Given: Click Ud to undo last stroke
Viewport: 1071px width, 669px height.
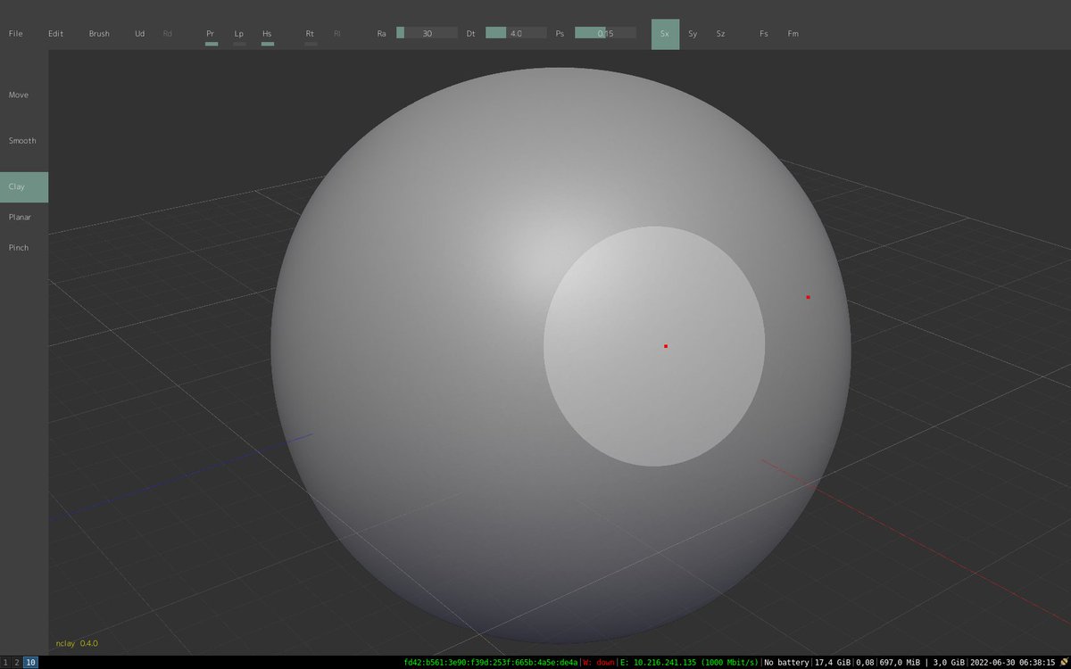Looking at the screenshot, I should [139, 33].
